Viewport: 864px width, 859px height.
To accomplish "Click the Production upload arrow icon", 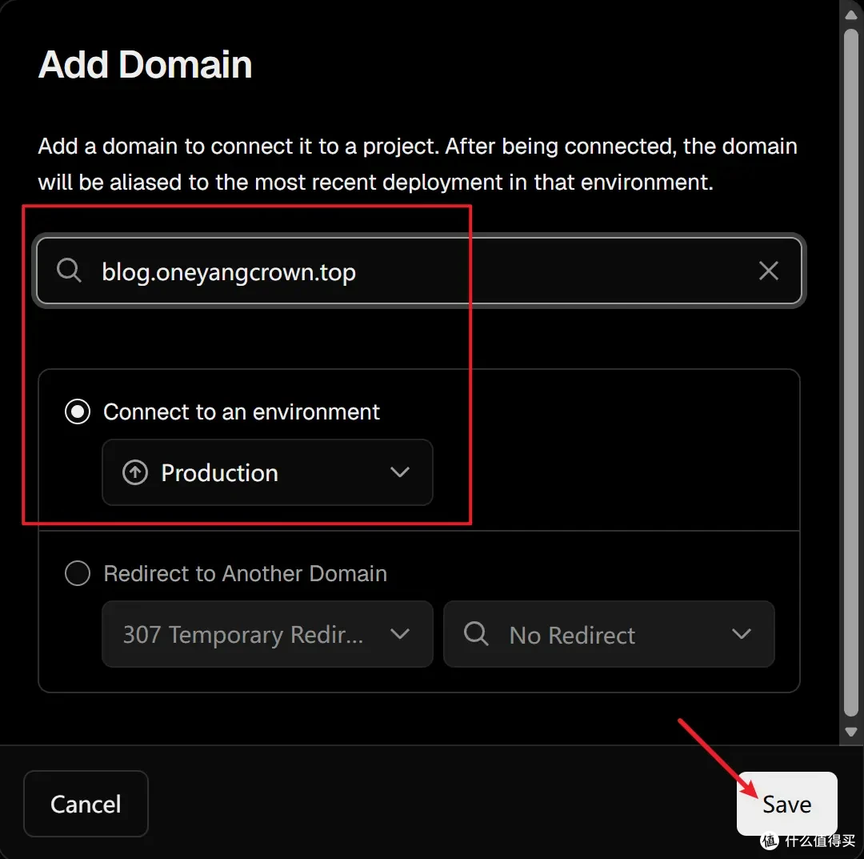I will [135, 472].
